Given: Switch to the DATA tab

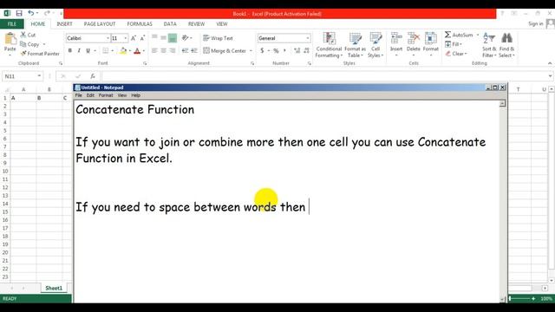Looking at the screenshot, I should pyautogui.click(x=170, y=23).
